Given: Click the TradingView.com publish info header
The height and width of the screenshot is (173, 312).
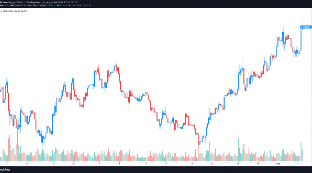Looking at the screenshot, I should click(35, 2).
